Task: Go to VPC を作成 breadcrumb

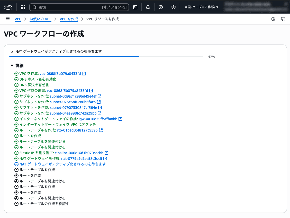Action: click(x=69, y=19)
